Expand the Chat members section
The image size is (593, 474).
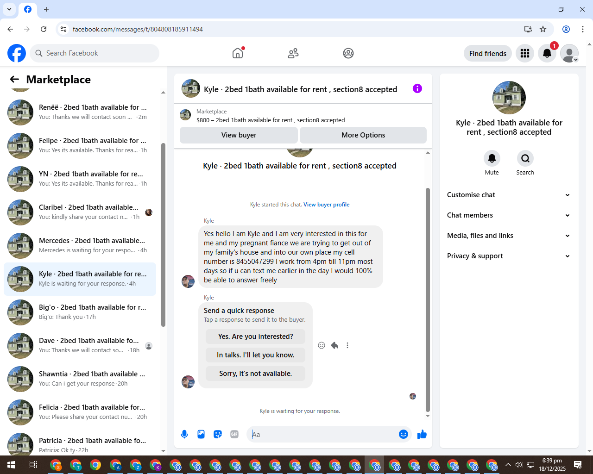[508, 215]
